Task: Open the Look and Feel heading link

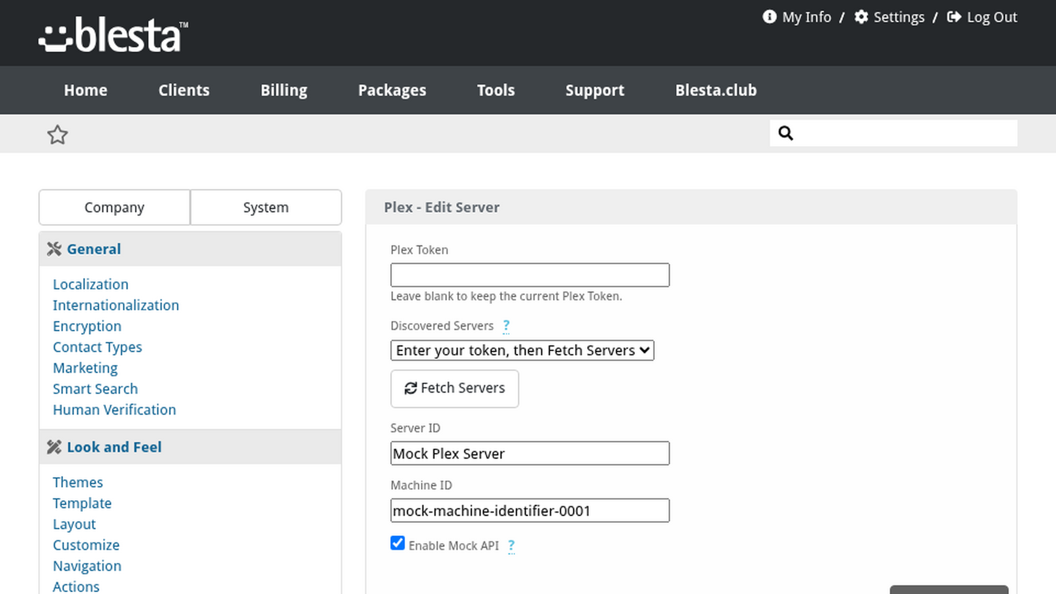Action: (114, 447)
